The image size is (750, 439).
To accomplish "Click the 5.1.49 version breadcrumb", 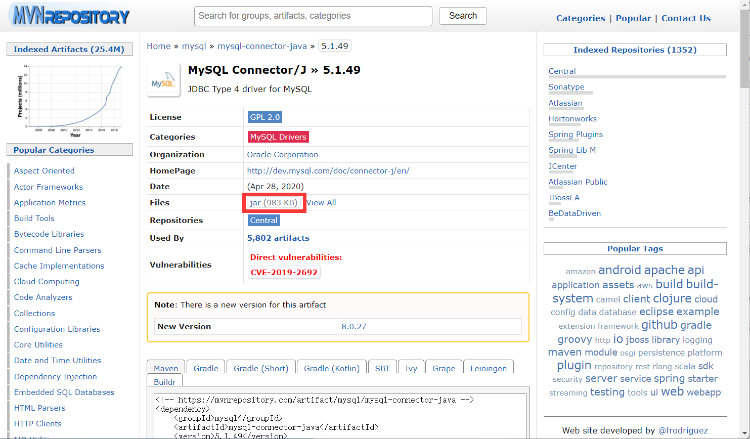I will click(335, 46).
